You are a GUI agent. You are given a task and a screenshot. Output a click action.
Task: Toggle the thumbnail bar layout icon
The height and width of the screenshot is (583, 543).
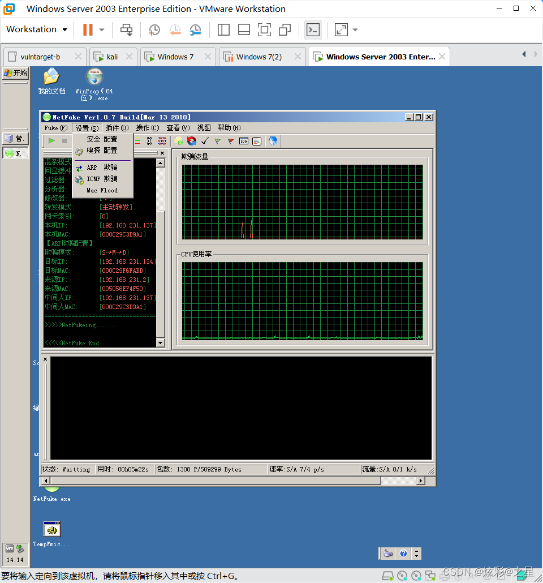click(x=244, y=30)
